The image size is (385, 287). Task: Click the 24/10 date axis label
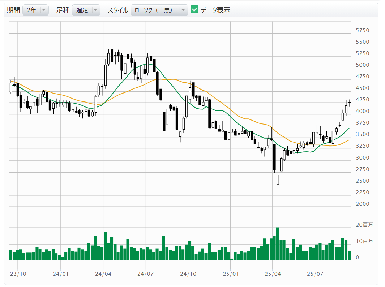188,274
